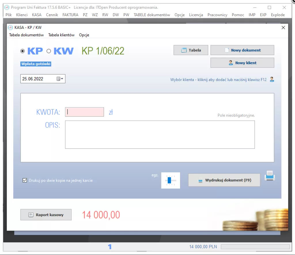Create a new document with Nowy dokument
The width and height of the screenshot is (295, 255).
[x=242, y=50]
